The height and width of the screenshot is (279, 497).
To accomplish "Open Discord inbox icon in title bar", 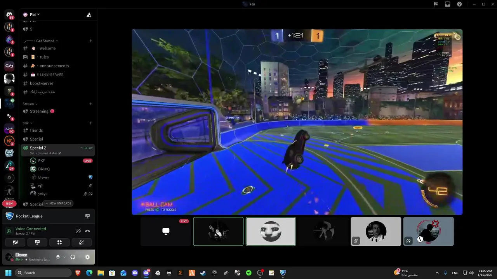I will [x=448, y=4].
